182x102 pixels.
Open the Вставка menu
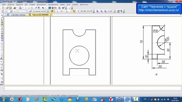32,5
